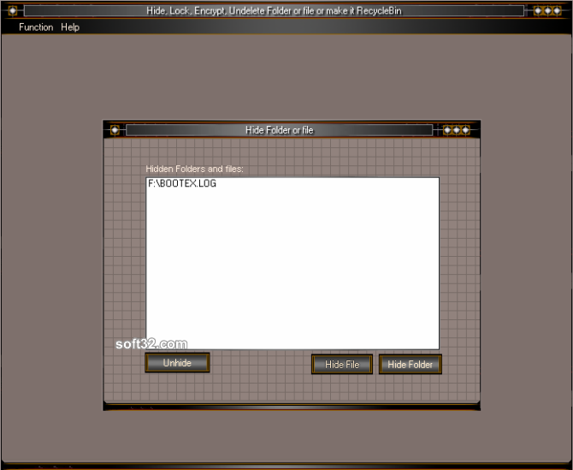Maximize the Hide Folder or file dialog

pyautogui.click(x=457, y=130)
